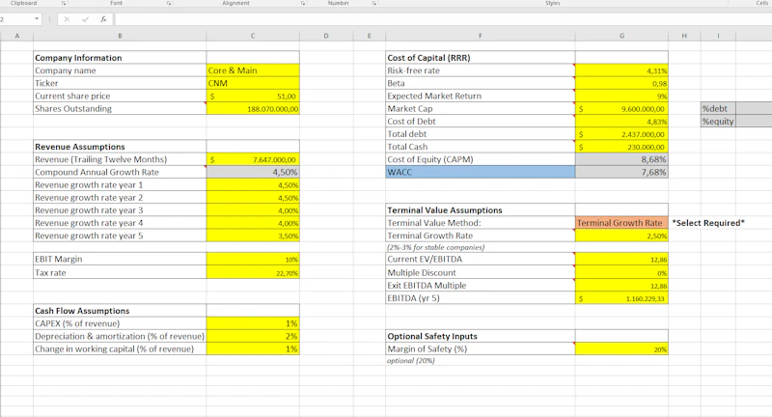Select the WACC value 7,68% cell
This screenshot has height=417, width=772.
[621, 173]
